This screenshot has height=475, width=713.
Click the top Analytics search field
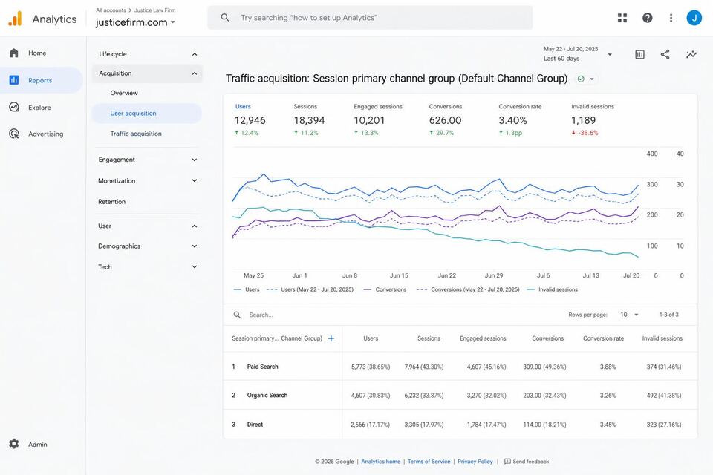click(370, 18)
